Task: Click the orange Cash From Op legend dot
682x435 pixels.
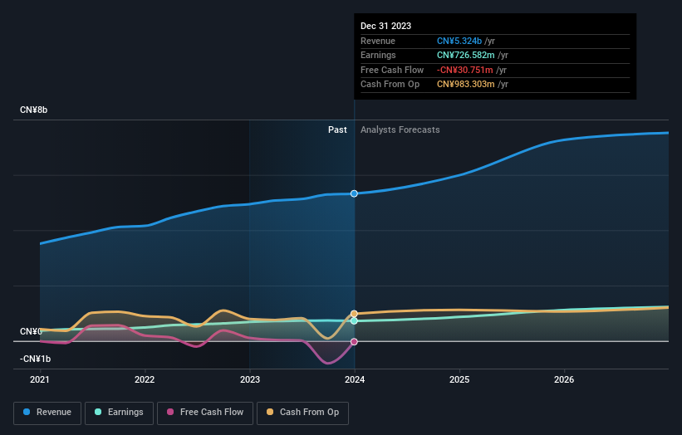Action: pyautogui.click(x=270, y=412)
